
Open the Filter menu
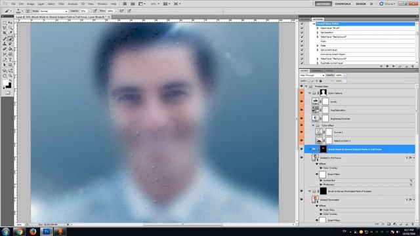[61, 4]
